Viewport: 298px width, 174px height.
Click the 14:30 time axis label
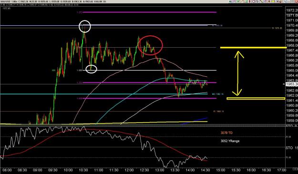[x=205, y=170]
